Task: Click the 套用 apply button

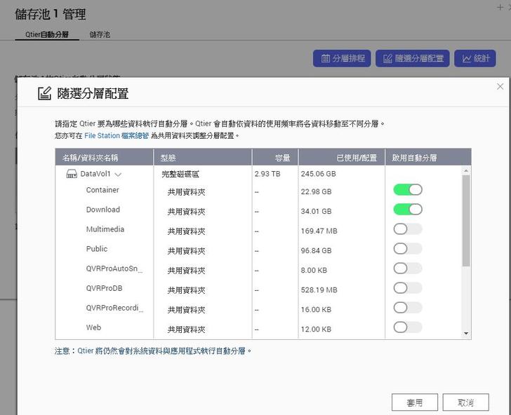Action: click(x=415, y=402)
